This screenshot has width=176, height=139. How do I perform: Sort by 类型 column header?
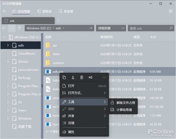point(137,37)
